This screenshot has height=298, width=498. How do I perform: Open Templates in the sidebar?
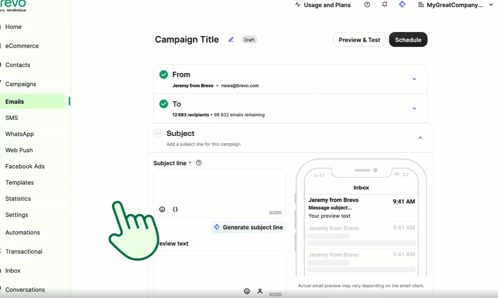pyautogui.click(x=19, y=183)
